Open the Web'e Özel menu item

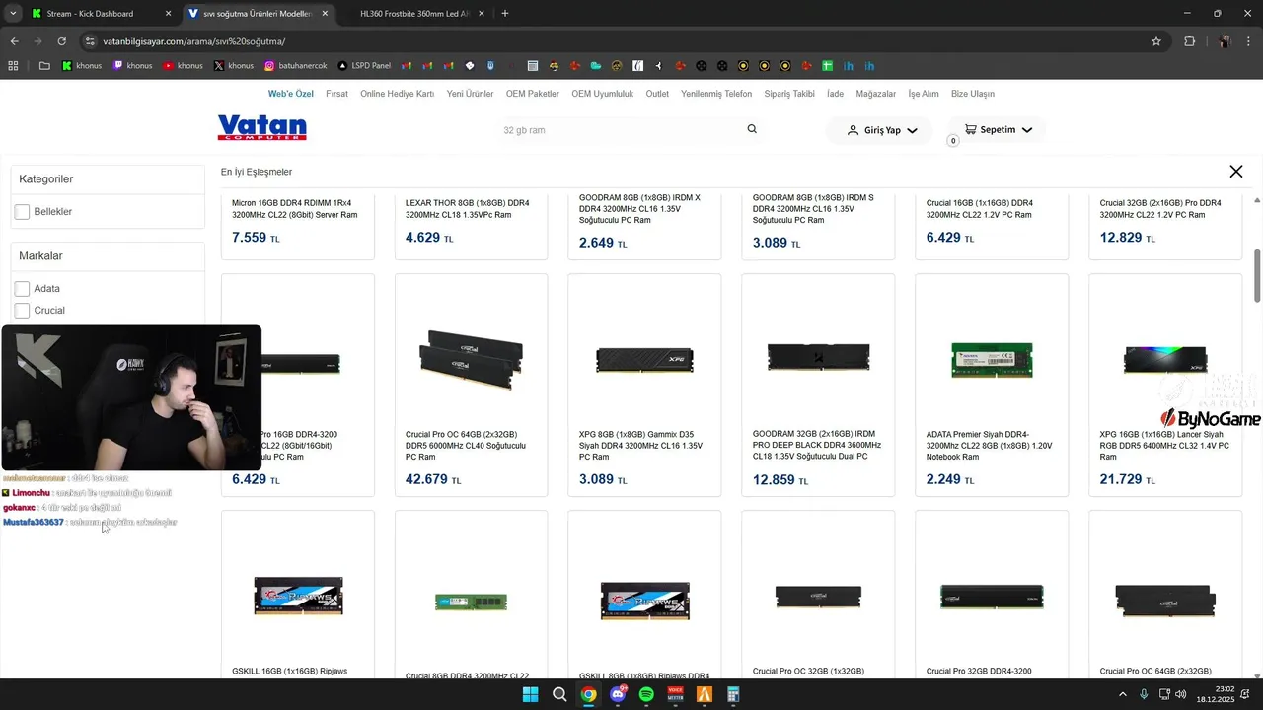coord(291,94)
